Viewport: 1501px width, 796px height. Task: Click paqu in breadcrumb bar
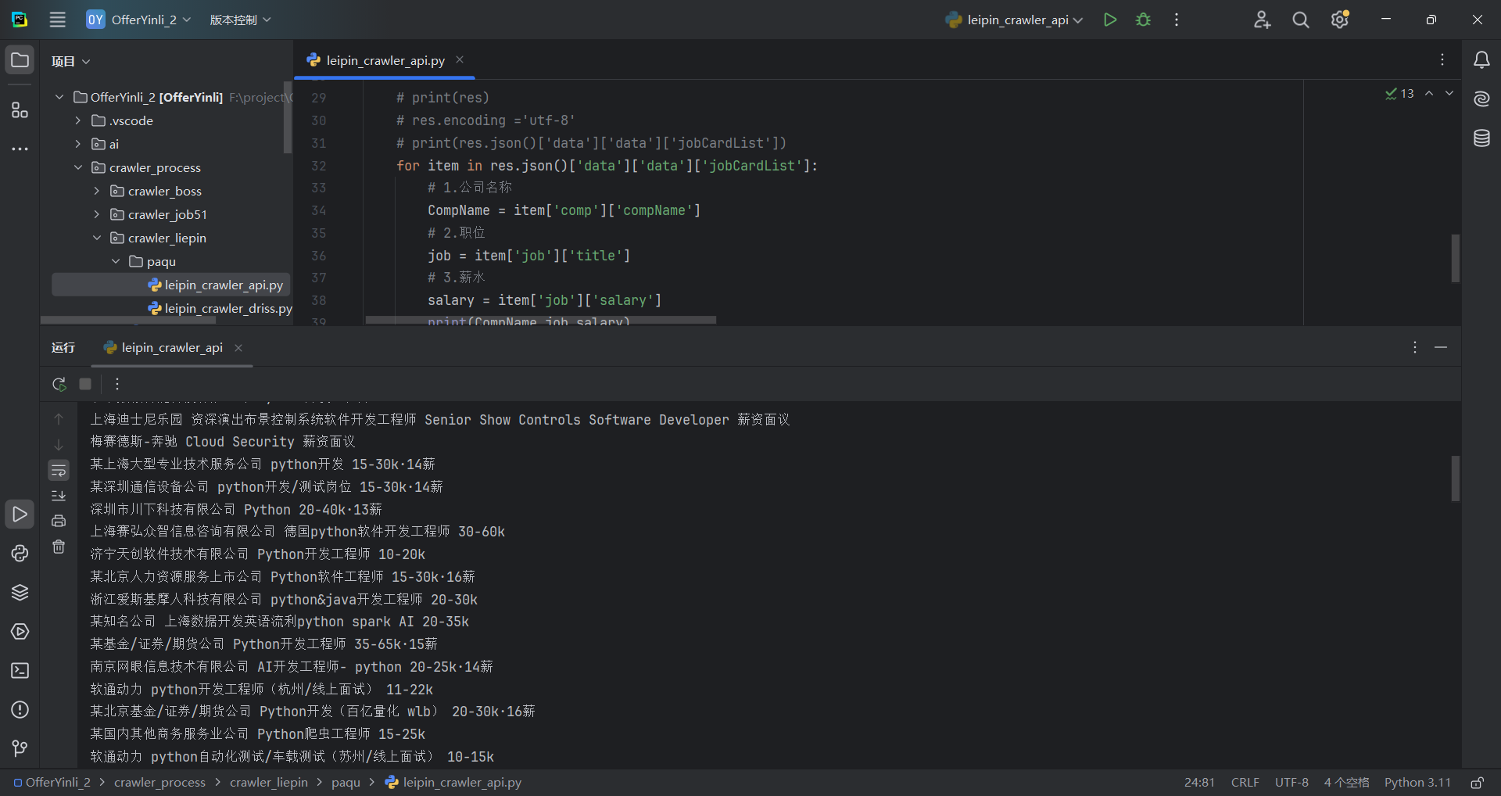pyautogui.click(x=346, y=783)
